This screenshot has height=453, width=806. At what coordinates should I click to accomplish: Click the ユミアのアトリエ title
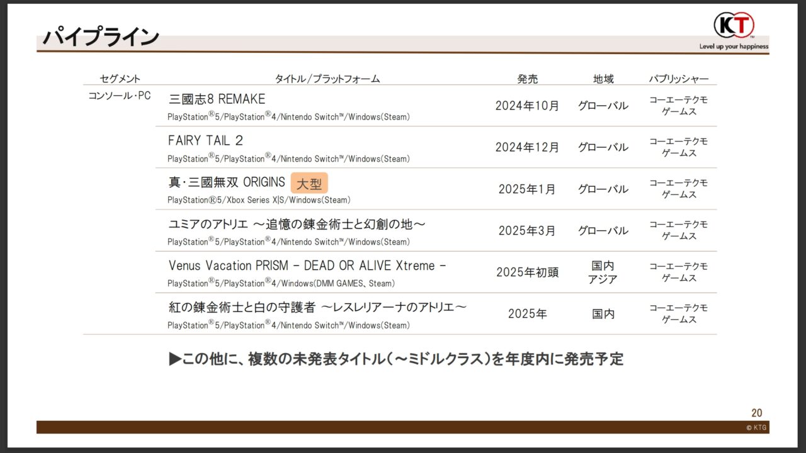pyautogui.click(x=297, y=224)
